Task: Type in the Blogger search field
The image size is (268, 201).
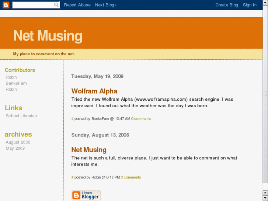Action: tap(33, 5)
